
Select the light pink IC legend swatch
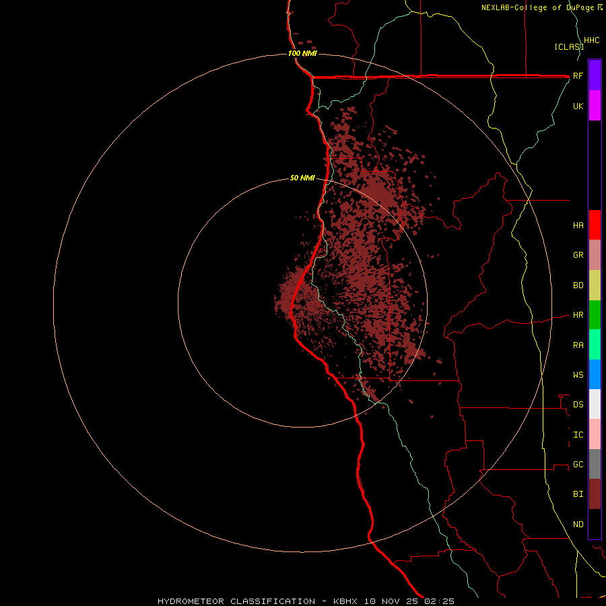click(x=595, y=434)
